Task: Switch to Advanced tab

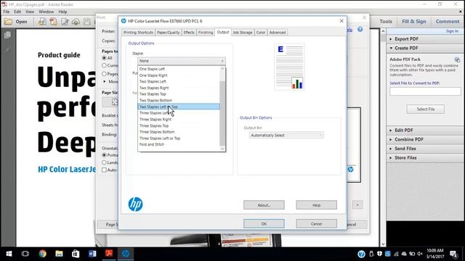Action: point(278,33)
